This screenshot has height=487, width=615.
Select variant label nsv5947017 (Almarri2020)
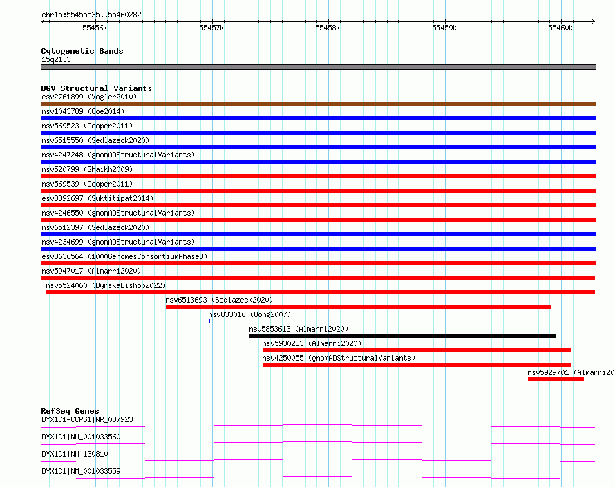91,271
